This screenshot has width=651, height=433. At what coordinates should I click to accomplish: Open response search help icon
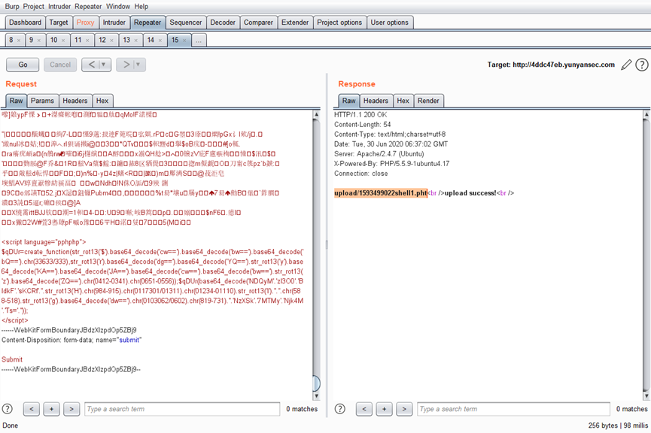[x=339, y=409]
